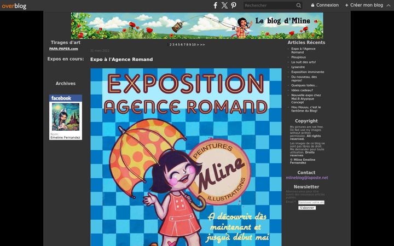Open the Facebook widget logo
This screenshot has width=394, height=246.
(x=61, y=98)
